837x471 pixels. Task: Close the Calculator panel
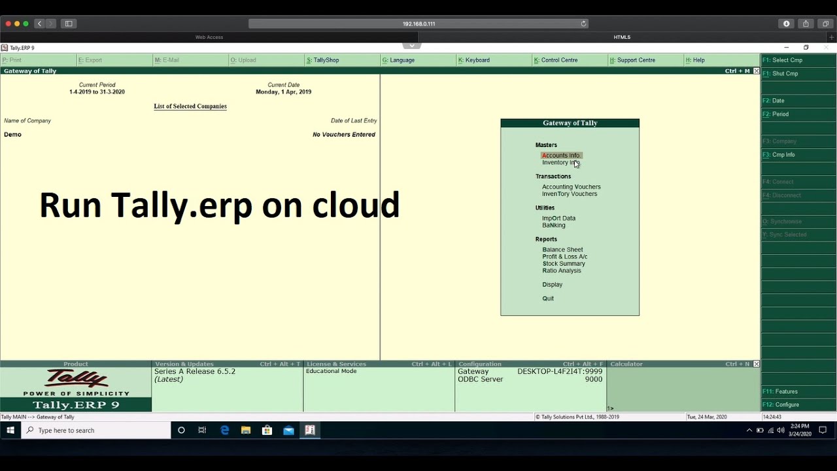tap(757, 364)
